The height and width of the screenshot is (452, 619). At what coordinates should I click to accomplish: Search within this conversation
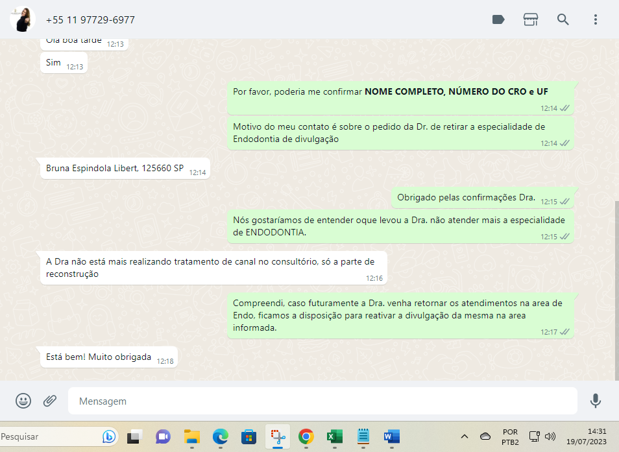563,19
